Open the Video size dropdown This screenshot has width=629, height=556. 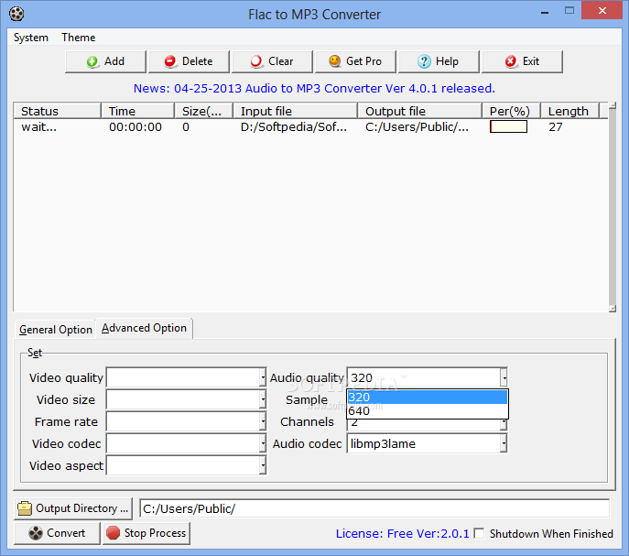click(x=263, y=399)
